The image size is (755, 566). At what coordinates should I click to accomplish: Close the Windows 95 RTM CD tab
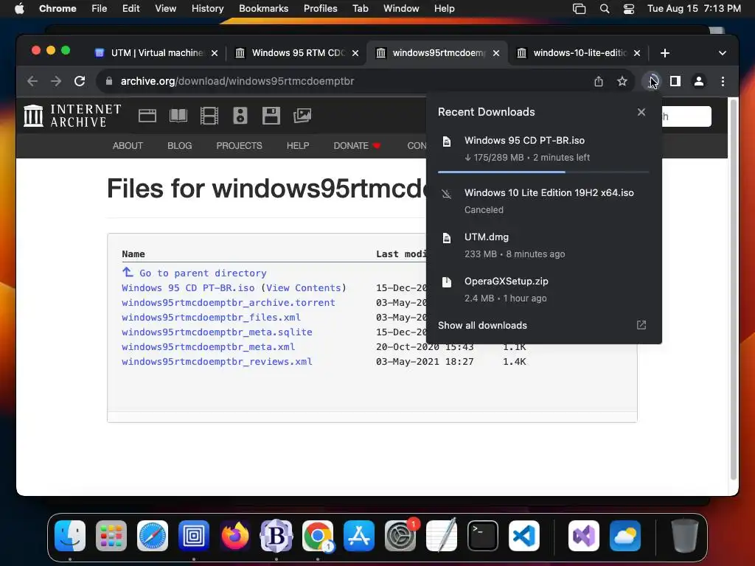(355, 53)
